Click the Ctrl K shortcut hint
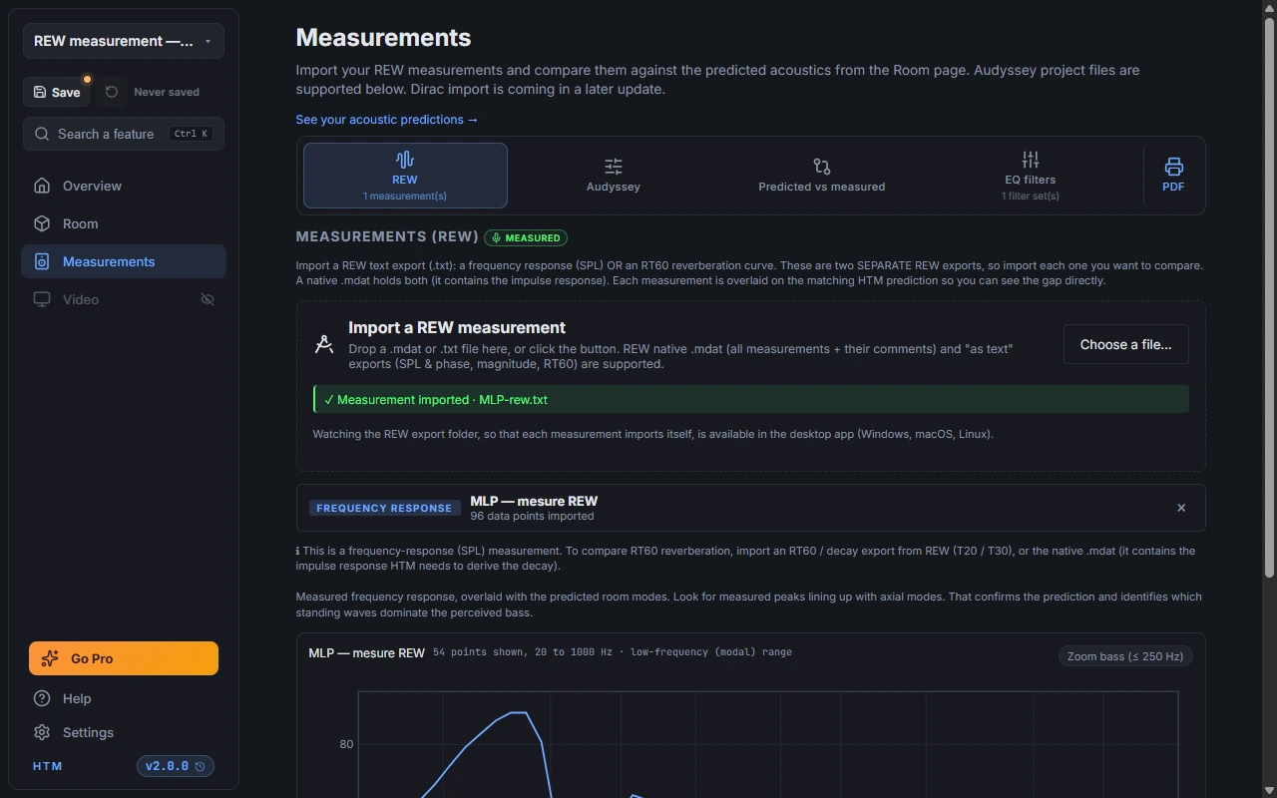The height and width of the screenshot is (798, 1277). click(x=191, y=134)
